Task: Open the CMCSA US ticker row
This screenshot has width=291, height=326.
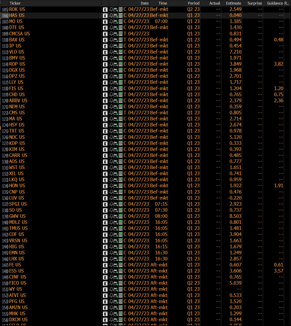Action: pyautogui.click(x=19, y=34)
